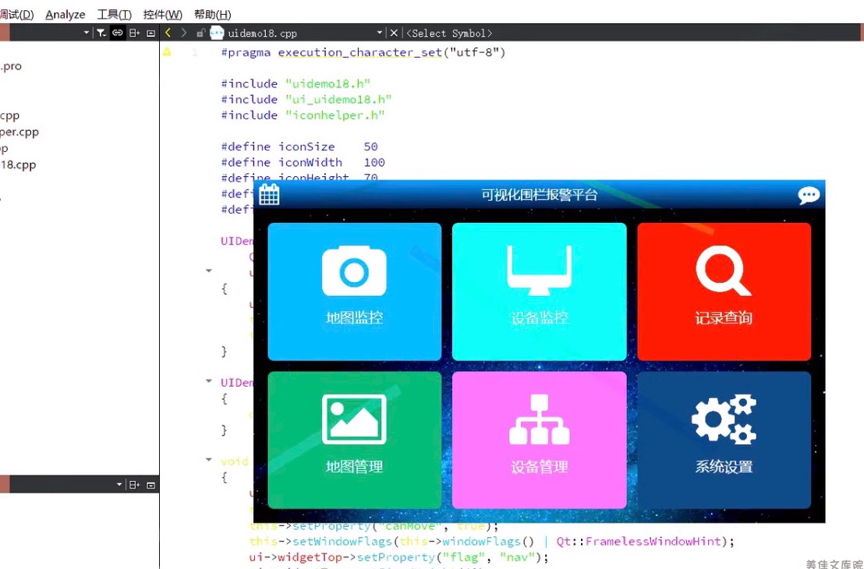This screenshot has height=569, width=864.
Task: Click the Qt::FramelessWindowHint text in code
Action: 639,542
